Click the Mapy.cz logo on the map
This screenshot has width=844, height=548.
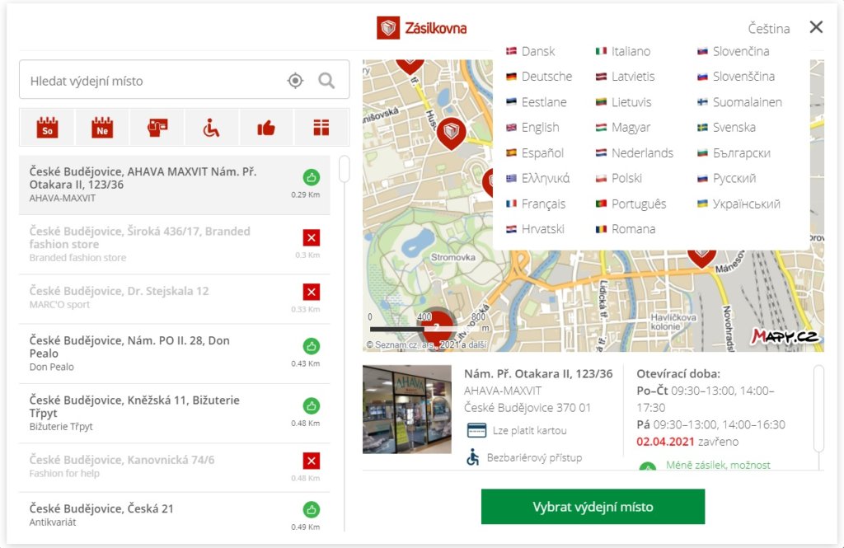point(785,336)
